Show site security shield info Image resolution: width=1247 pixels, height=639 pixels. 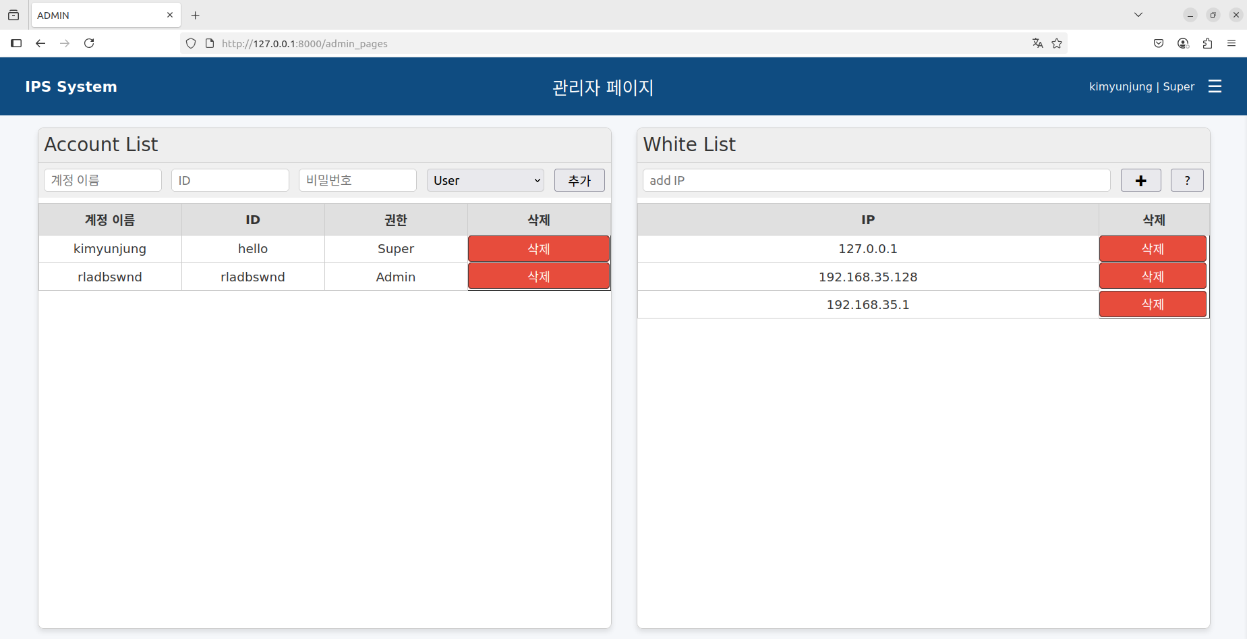[x=191, y=43]
